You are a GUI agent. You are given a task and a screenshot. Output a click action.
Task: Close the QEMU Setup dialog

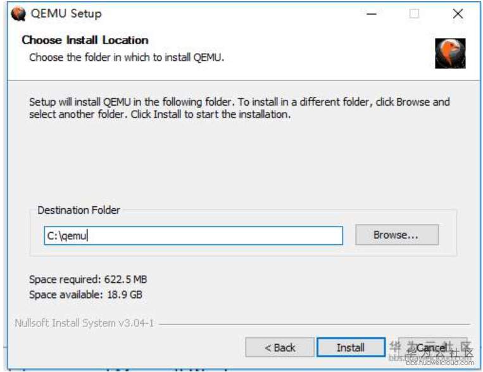point(458,13)
